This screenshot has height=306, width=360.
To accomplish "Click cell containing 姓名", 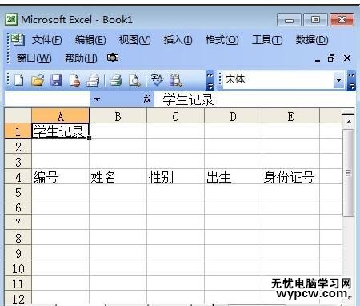I will point(118,177).
